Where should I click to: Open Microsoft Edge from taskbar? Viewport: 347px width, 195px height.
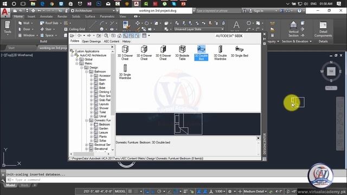(x=42, y=4)
